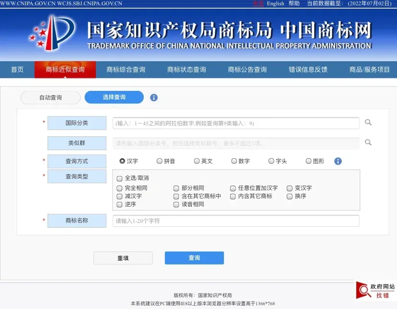Click the 商标名称 input field
This screenshot has width=397, height=309.
tap(235, 221)
